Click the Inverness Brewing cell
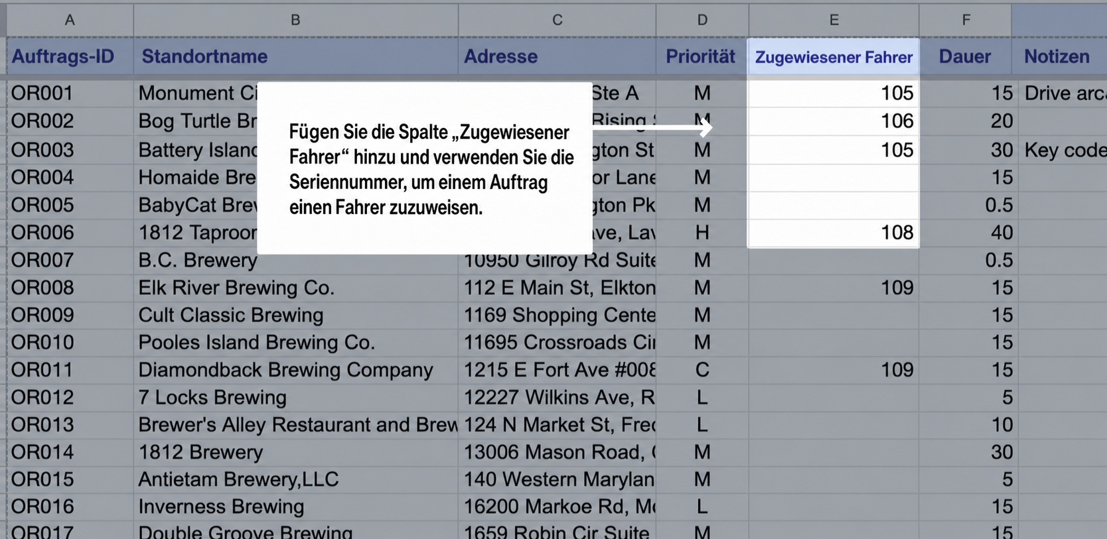 point(295,507)
